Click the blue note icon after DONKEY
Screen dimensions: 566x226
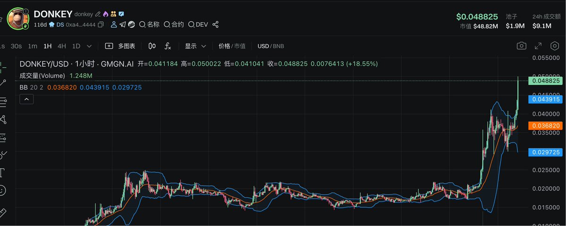click(121, 14)
